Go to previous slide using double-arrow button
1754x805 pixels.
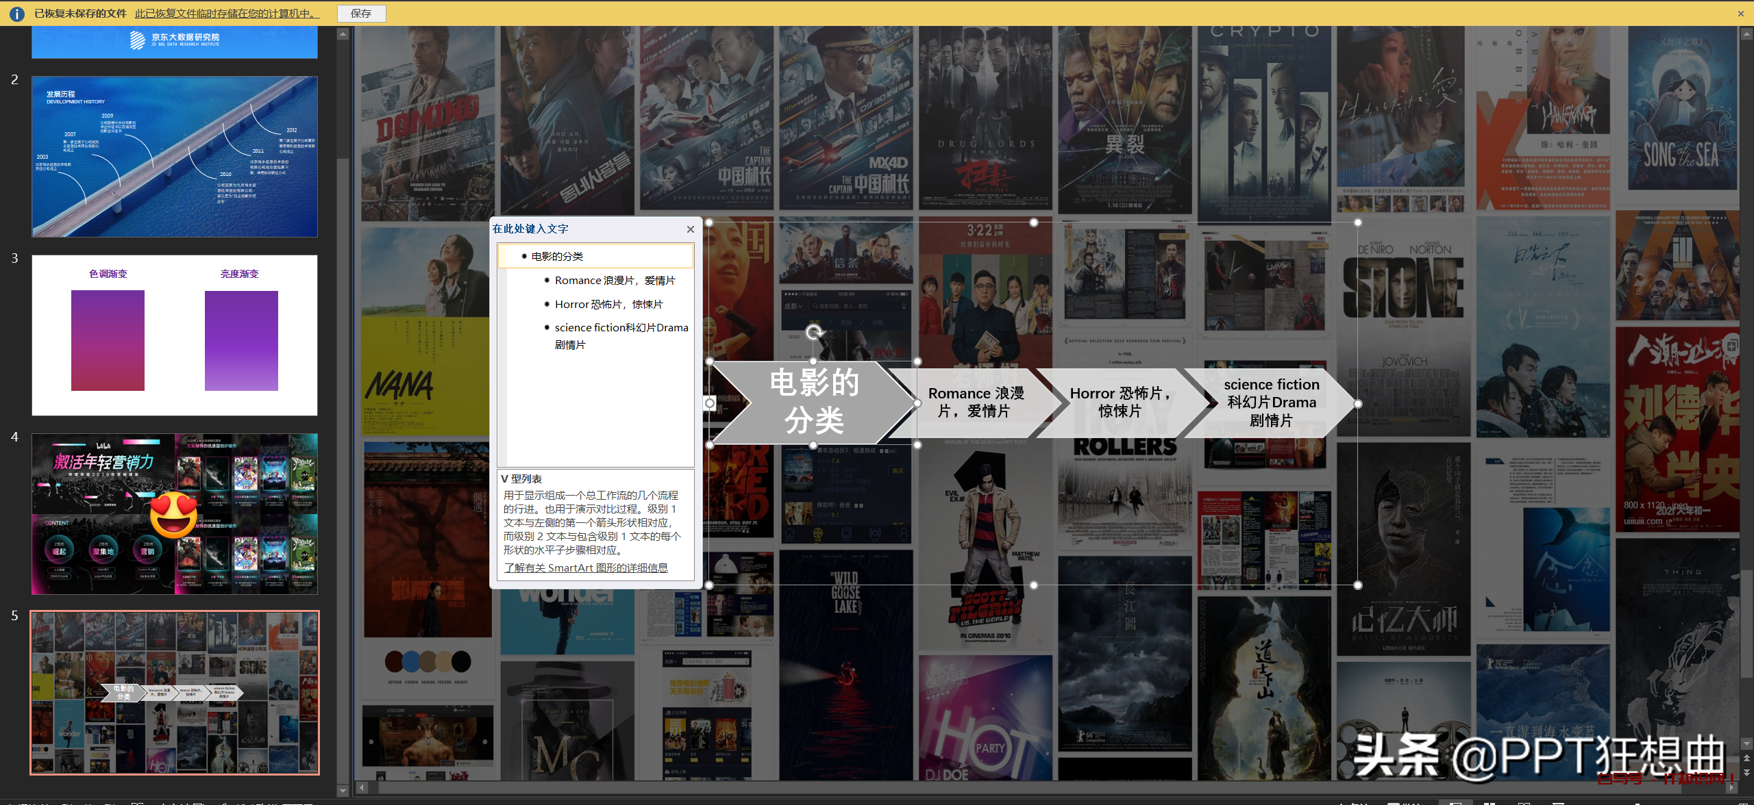pyautogui.click(x=1746, y=758)
